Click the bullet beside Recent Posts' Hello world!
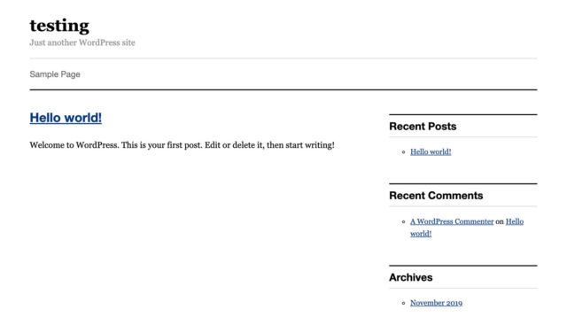 pos(404,152)
